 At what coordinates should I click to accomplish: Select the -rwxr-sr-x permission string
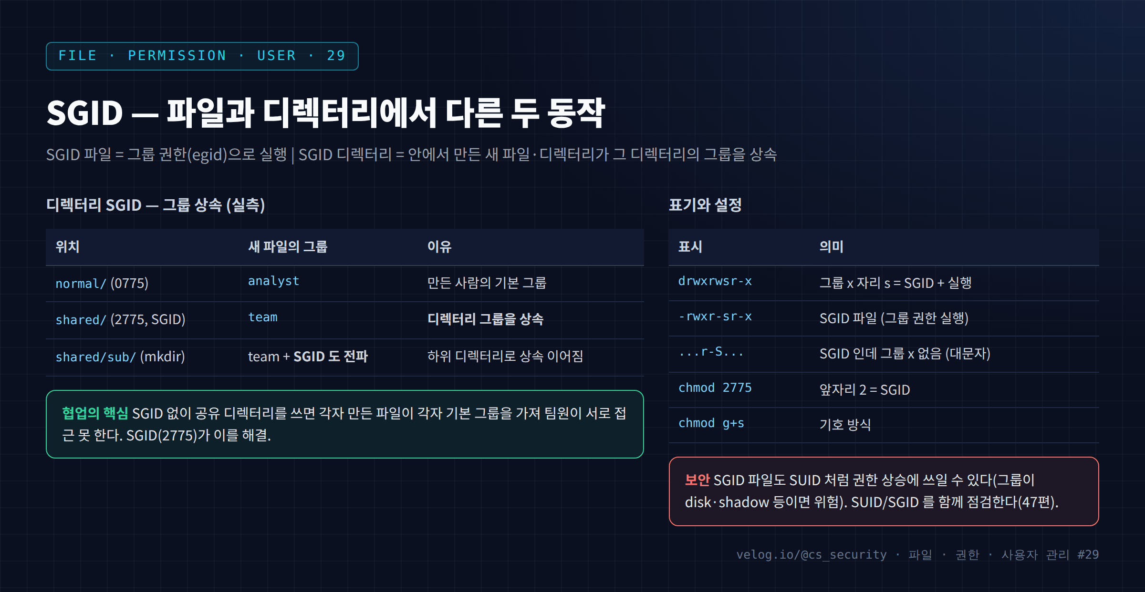[715, 316]
